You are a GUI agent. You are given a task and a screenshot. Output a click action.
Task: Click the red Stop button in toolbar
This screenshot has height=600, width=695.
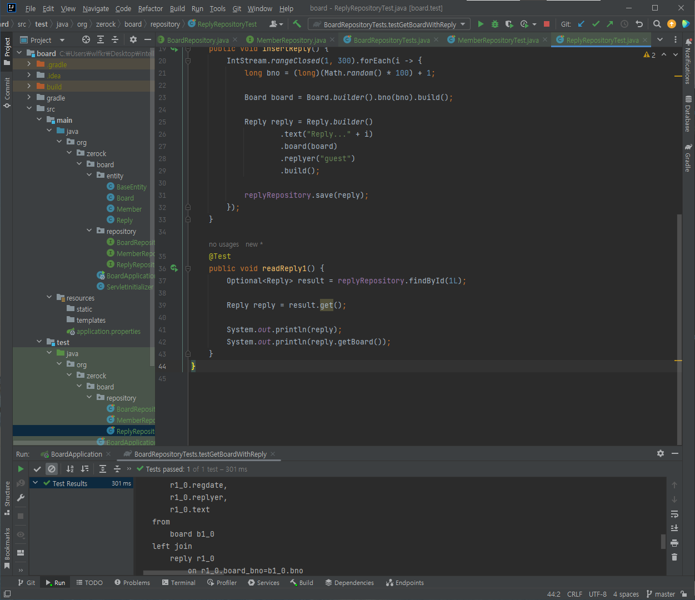pos(547,24)
